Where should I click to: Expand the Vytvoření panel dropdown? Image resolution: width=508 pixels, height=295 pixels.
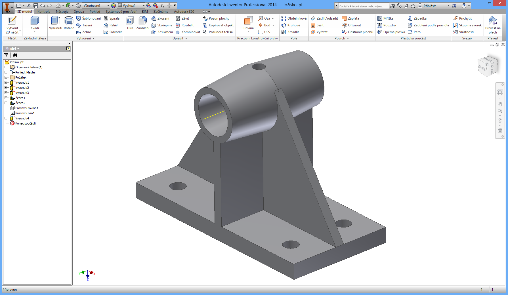click(86, 38)
